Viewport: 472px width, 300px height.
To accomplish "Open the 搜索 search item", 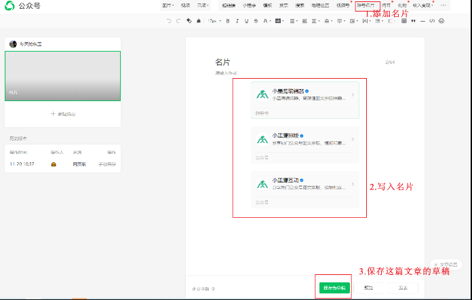I will coord(300,5).
